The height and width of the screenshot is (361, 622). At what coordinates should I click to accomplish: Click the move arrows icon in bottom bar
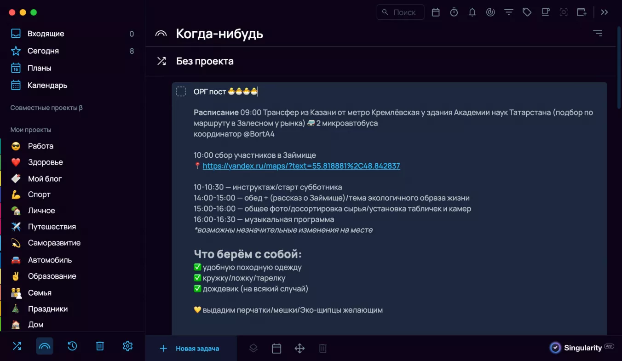coord(299,349)
